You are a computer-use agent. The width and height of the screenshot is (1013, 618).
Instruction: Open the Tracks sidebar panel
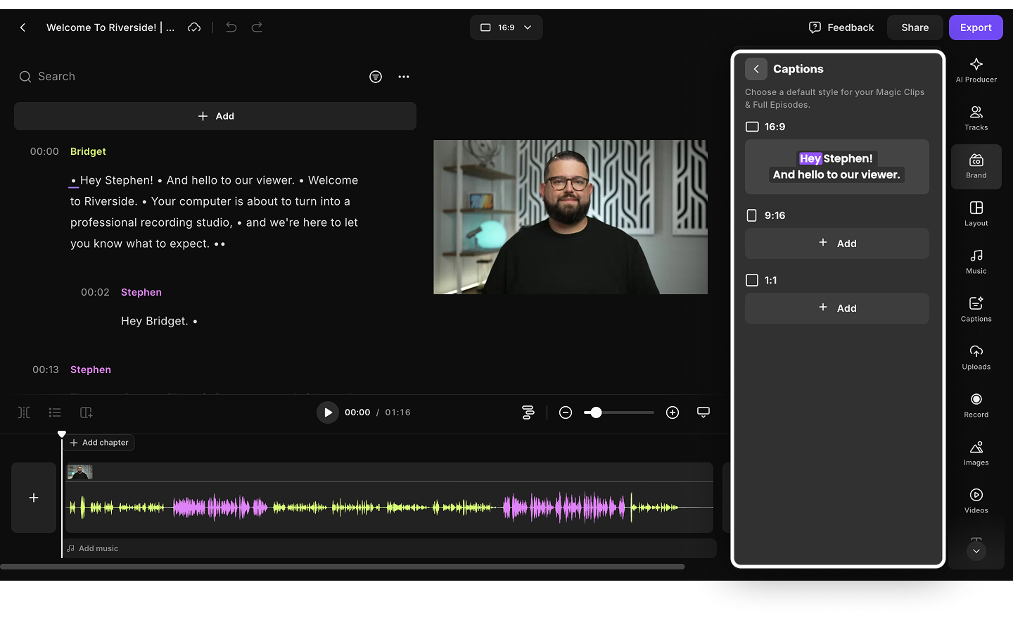pos(976,118)
